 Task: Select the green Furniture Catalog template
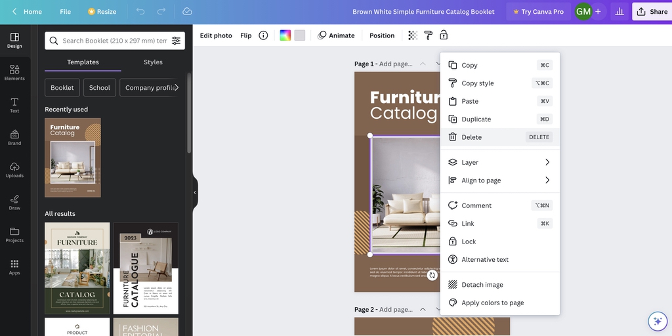pos(77,268)
